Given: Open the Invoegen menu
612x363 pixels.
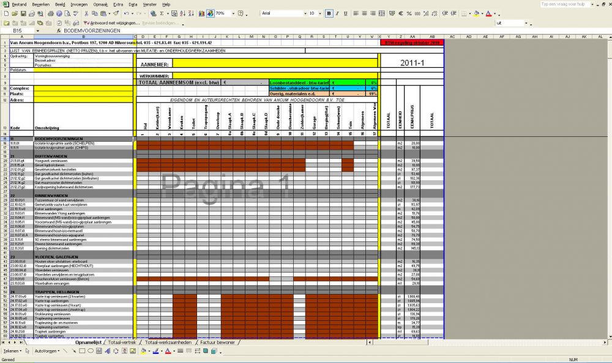Looking at the screenshot, I should tap(79, 4).
